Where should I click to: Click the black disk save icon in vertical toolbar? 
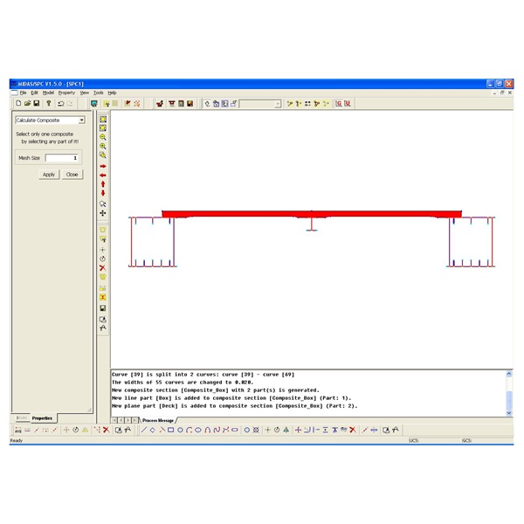coord(103,308)
